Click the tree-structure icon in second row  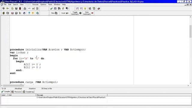[20, 13]
